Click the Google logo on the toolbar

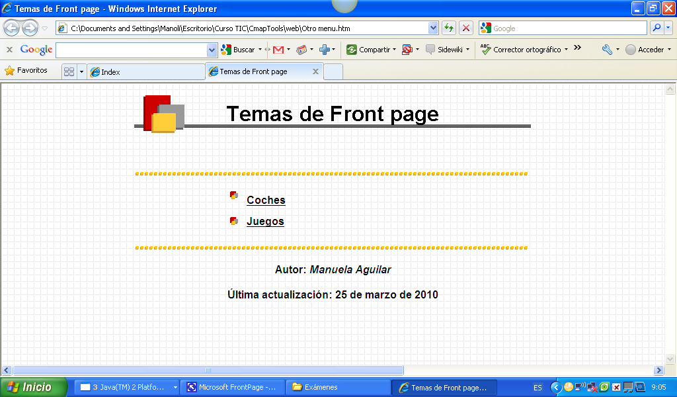36,50
